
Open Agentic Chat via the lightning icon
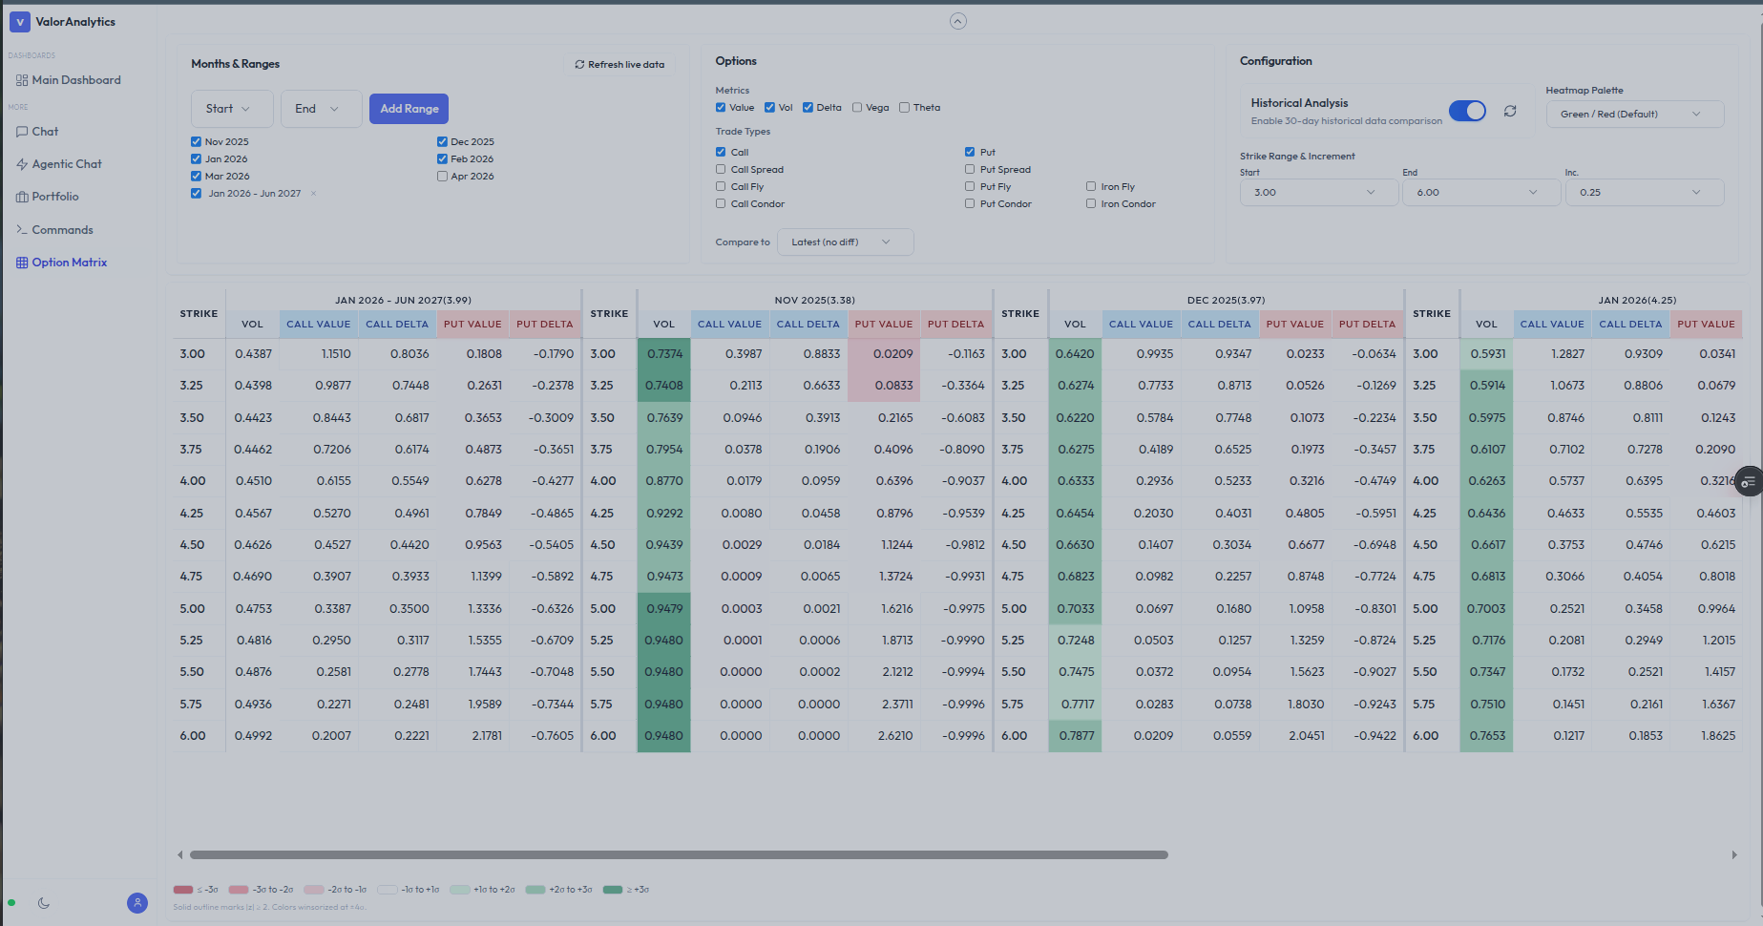point(22,163)
